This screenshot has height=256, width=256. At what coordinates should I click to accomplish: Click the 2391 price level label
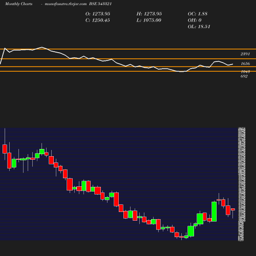(x=245, y=54)
